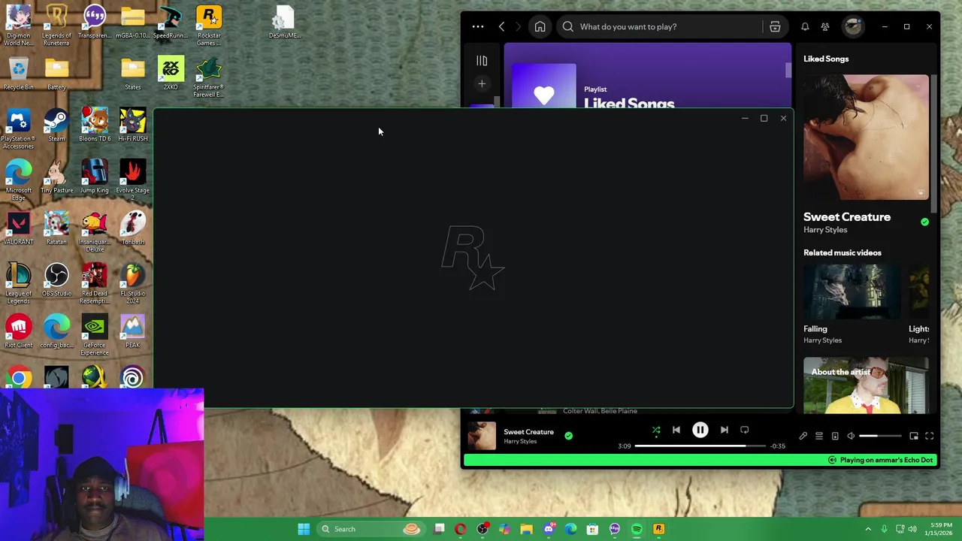
Task: Click now-playing album art in player bar
Action: click(x=482, y=436)
